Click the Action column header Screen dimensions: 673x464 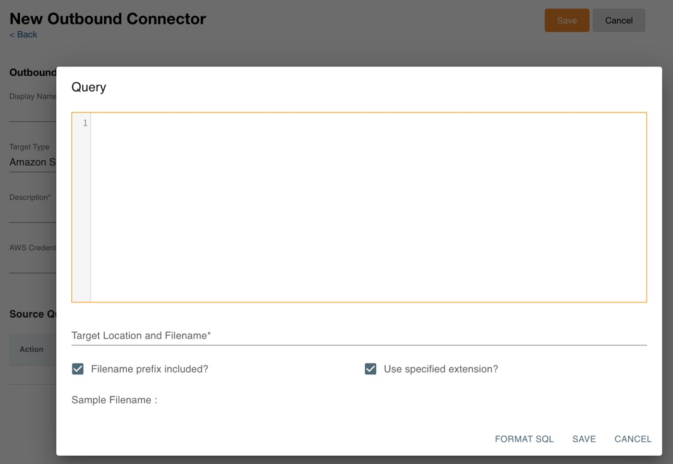pyautogui.click(x=32, y=349)
